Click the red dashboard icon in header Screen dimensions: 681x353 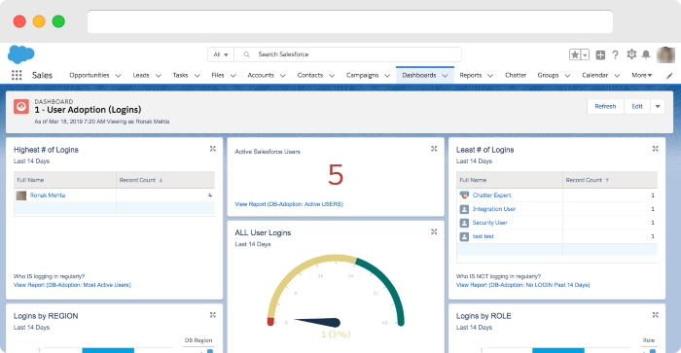pyautogui.click(x=20, y=106)
